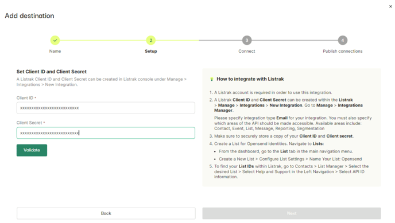
Task: Click the lightbulb icon beside How to integrate
Action: pos(212,79)
